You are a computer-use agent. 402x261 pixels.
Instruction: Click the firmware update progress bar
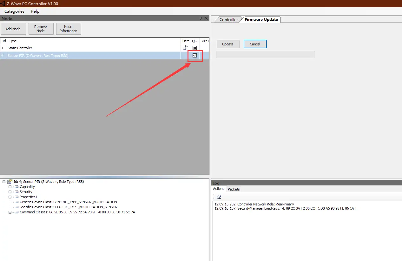point(265,55)
